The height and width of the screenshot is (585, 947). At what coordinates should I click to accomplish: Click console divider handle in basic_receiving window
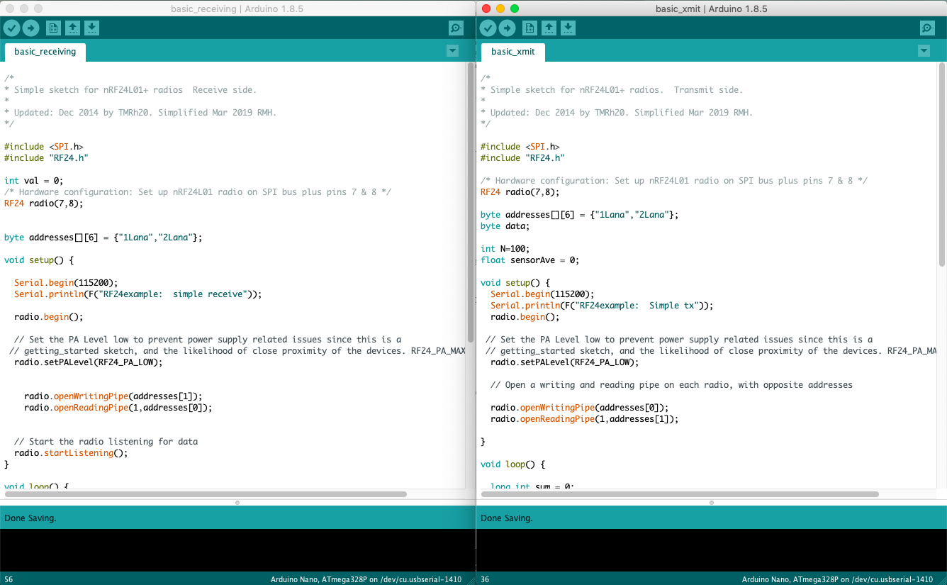[x=237, y=503]
